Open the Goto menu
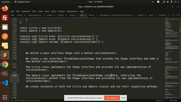 coord(47,11)
